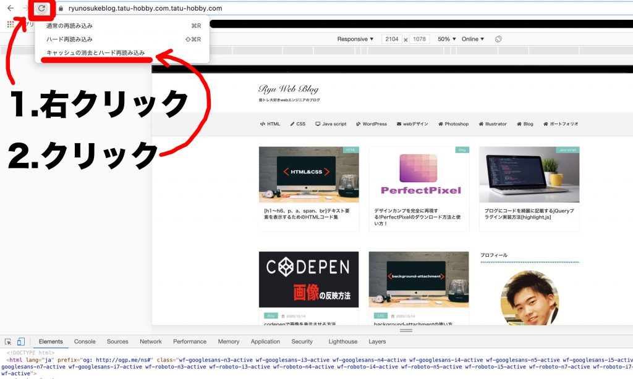Select キャッシュの消去とハード再読み込み option
This screenshot has height=379, width=633.
coord(96,53)
